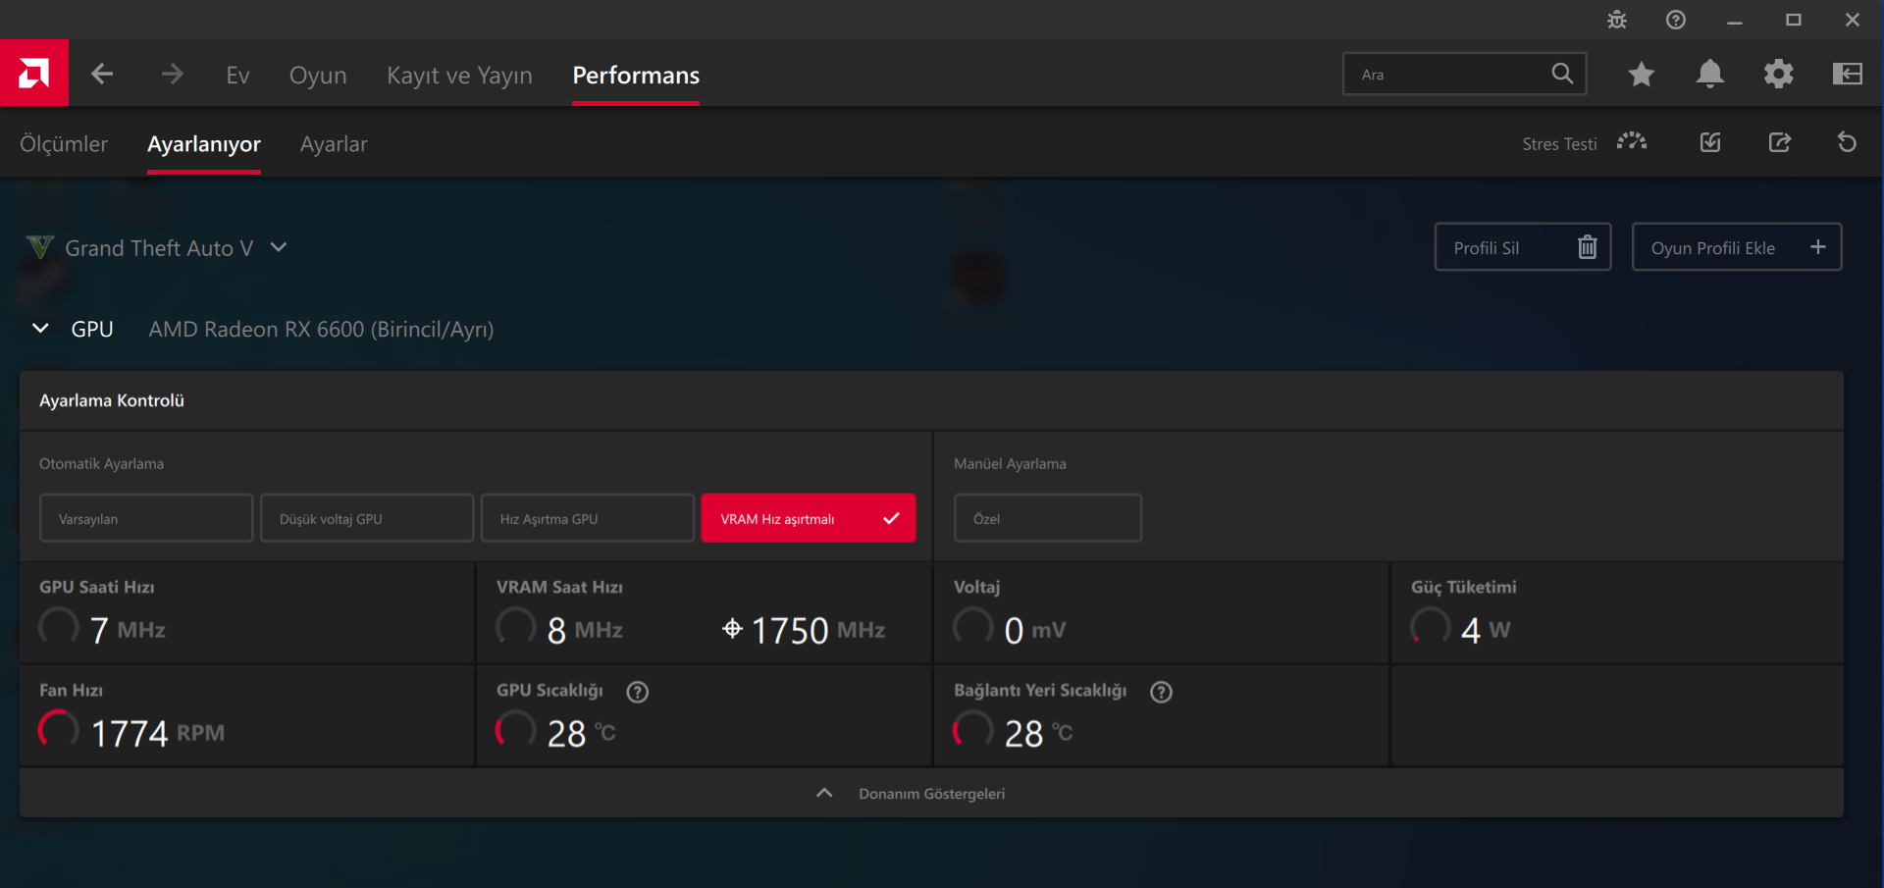Image resolution: width=1884 pixels, height=888 pixels.
Task: Switch to Ölçümler sub-tab
Action: (64, 143)
